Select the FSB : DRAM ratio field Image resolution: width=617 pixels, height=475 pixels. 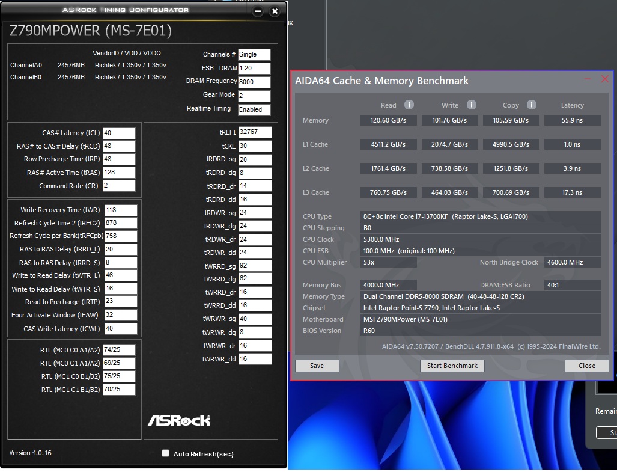click(x=254, y=68)
